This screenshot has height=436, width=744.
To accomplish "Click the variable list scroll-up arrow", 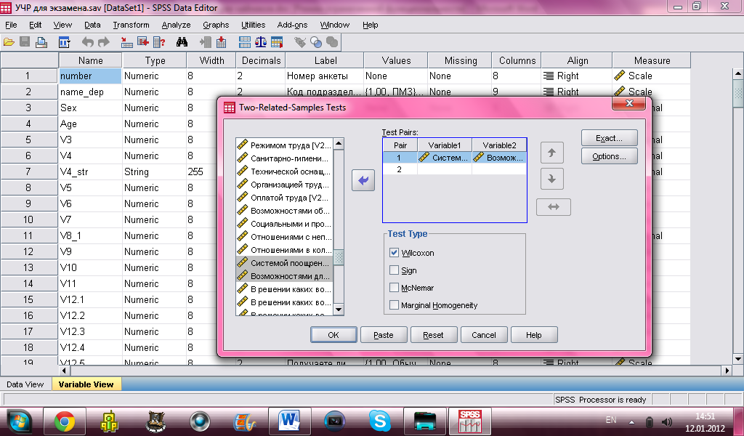I will pyautogui.click(x=339, y=143).
